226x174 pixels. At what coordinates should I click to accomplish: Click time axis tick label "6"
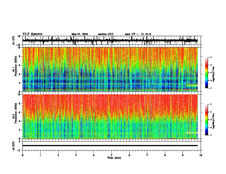(130, 155)
